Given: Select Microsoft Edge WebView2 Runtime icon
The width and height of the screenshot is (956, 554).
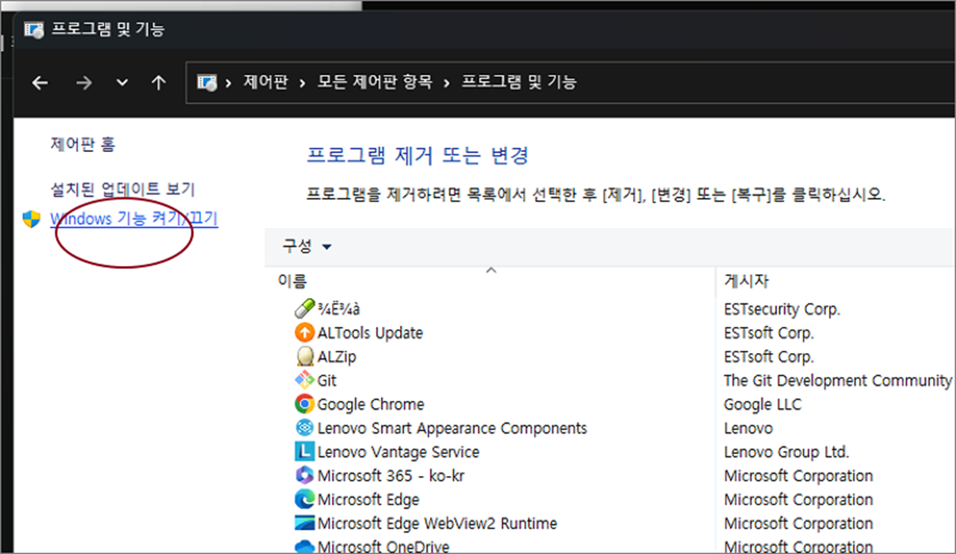Looking at the screenshot, I should 304,523.
